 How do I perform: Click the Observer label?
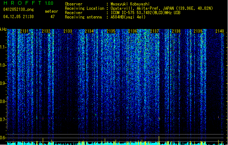pyautogui.click(x=74, y=4)
